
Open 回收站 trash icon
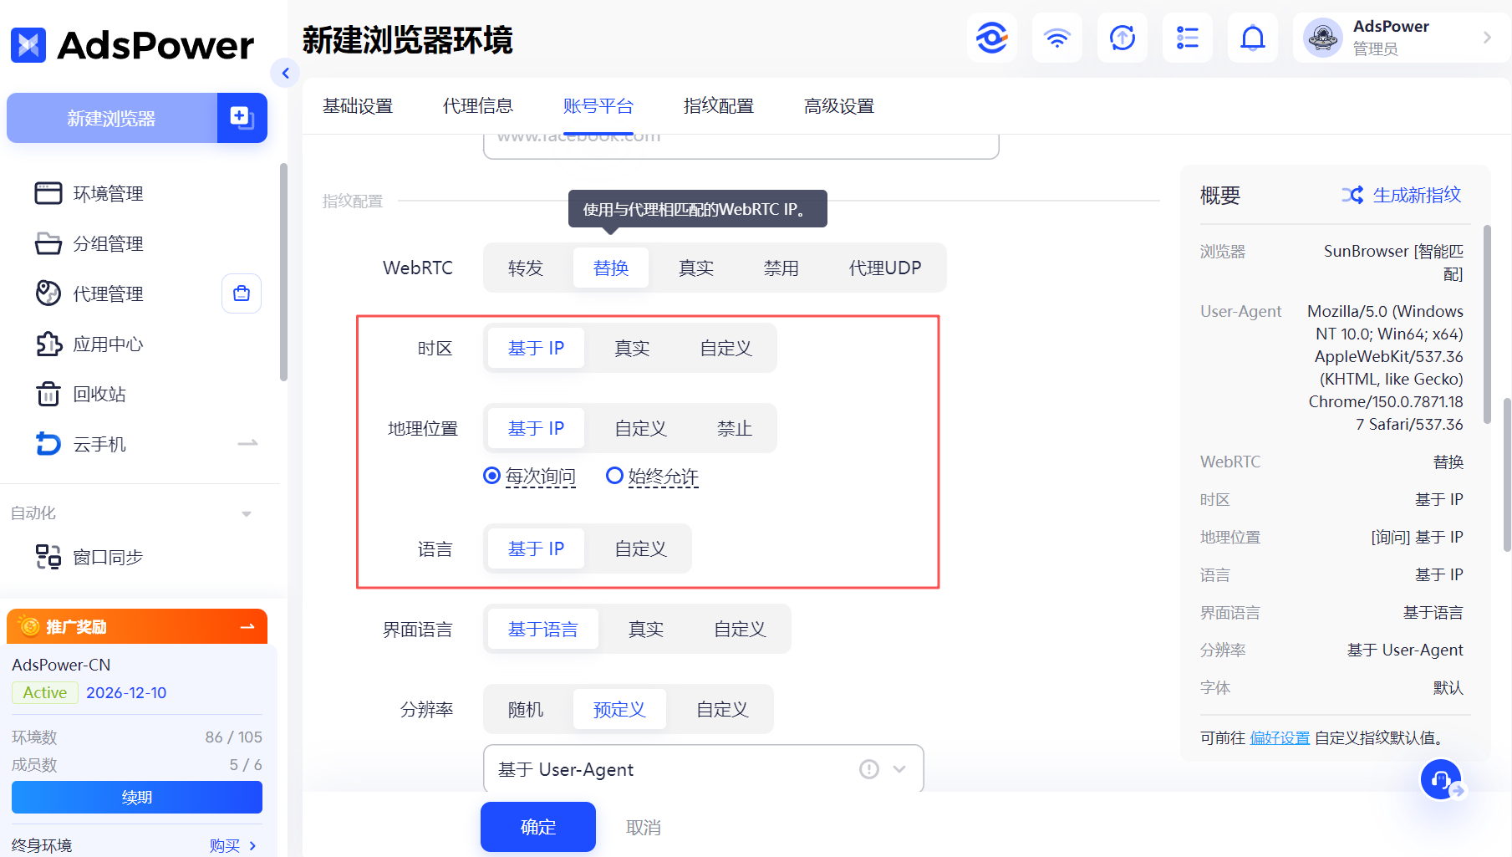pyautogui.click(x=48, y=394)
